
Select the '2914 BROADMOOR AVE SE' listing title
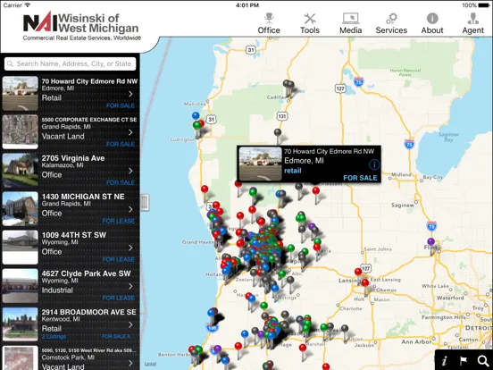tap(89, 312)
